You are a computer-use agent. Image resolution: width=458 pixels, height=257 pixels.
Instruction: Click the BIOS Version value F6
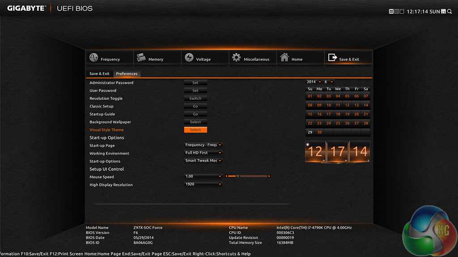pyautogui.click(x=136, y=232)
